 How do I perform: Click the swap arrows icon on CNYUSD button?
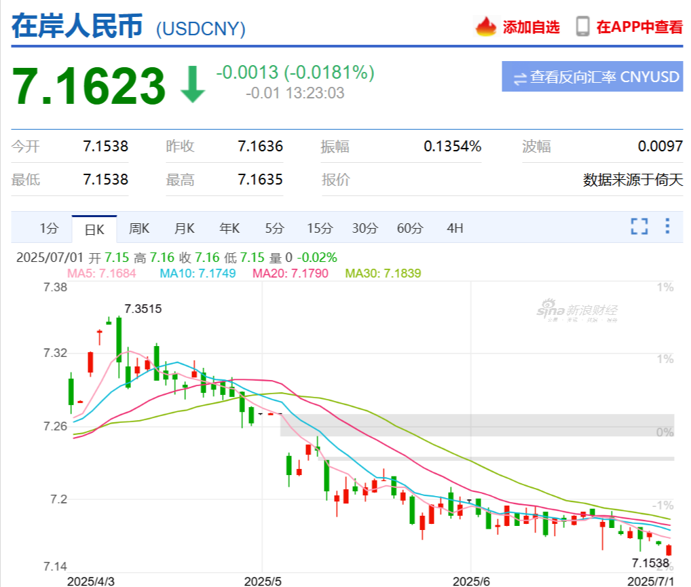pyautogui.click(x=520, y=78)
